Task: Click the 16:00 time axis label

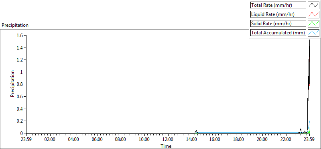Action: (x=215, y=140)
